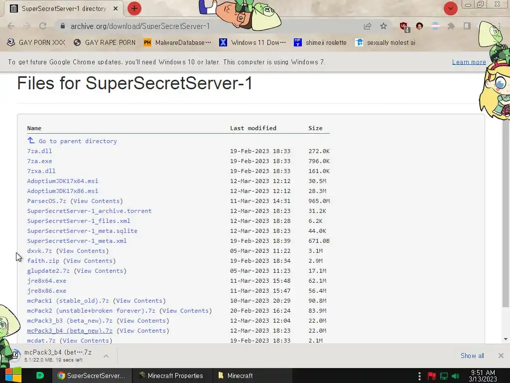Viewport: 510px width, 383px height.
Task: Open the green chat app taskbar icon
Action: [x=40, y=376]
